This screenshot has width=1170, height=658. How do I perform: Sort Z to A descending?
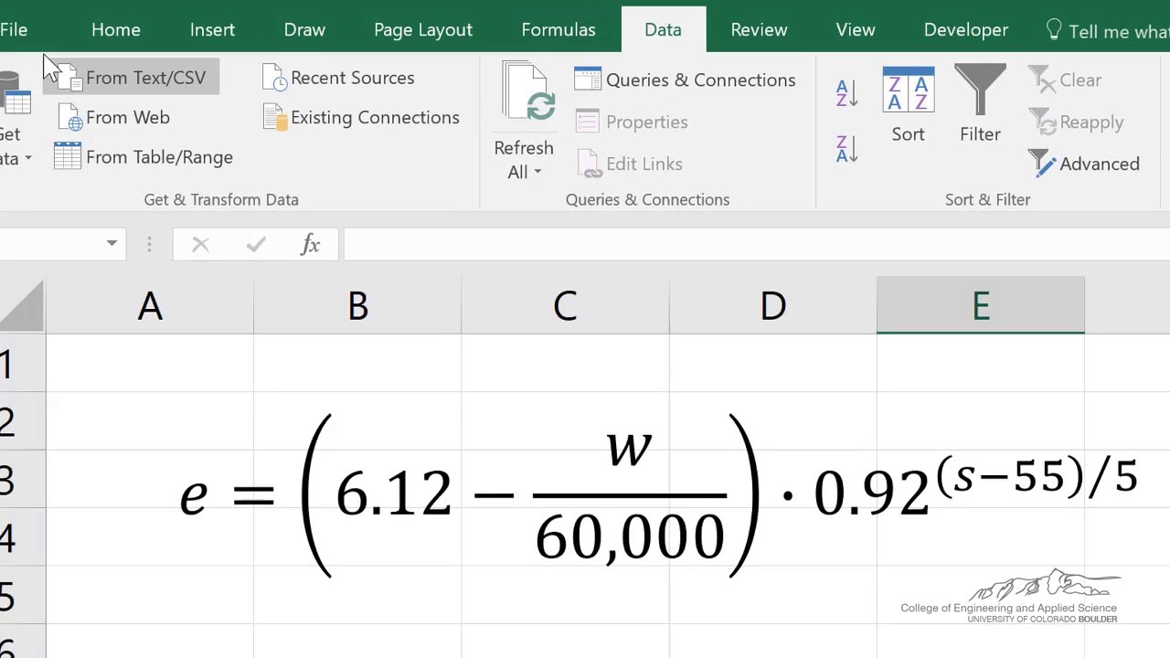[846, 148]
